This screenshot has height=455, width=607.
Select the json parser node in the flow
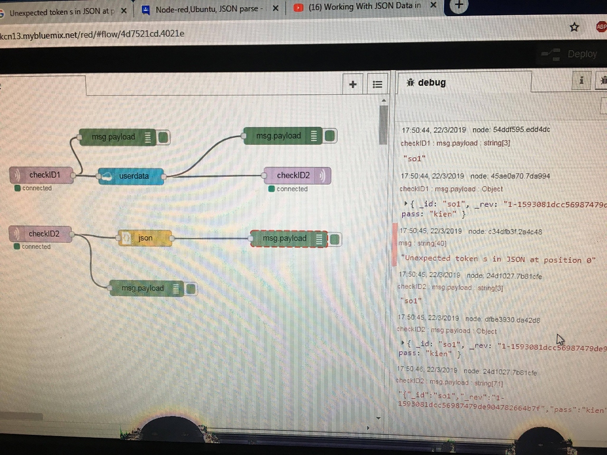145,238
